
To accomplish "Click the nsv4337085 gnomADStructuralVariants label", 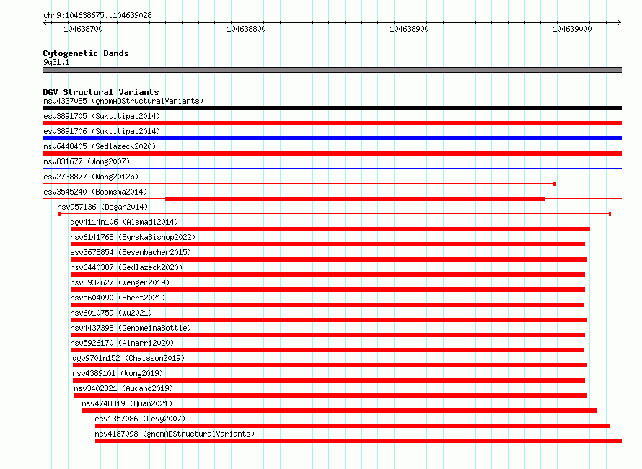I will click(123, 101).
